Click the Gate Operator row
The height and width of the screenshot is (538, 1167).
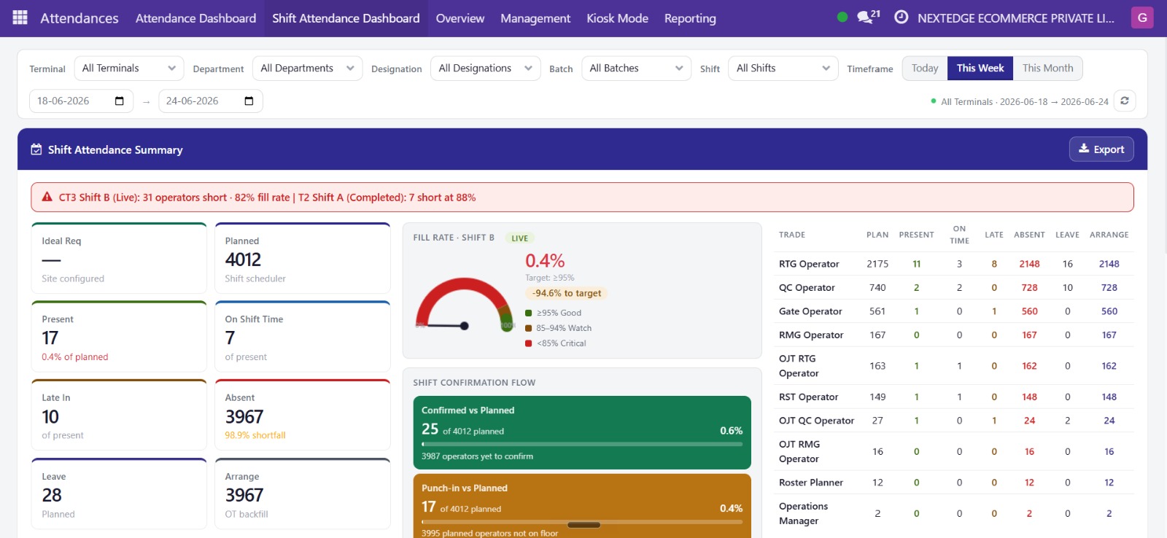click(954, 311)
